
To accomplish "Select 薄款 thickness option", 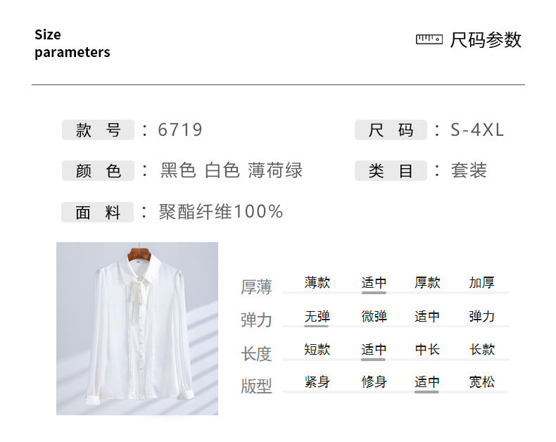I will click(317, 283).
